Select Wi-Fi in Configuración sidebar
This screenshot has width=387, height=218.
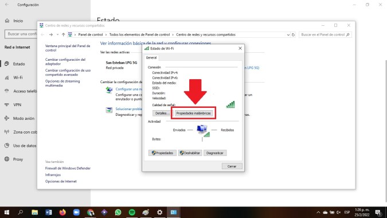click(18, 77)
